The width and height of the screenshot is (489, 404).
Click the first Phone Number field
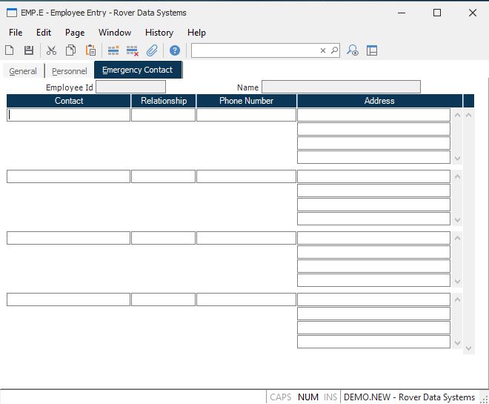[246, 115]
